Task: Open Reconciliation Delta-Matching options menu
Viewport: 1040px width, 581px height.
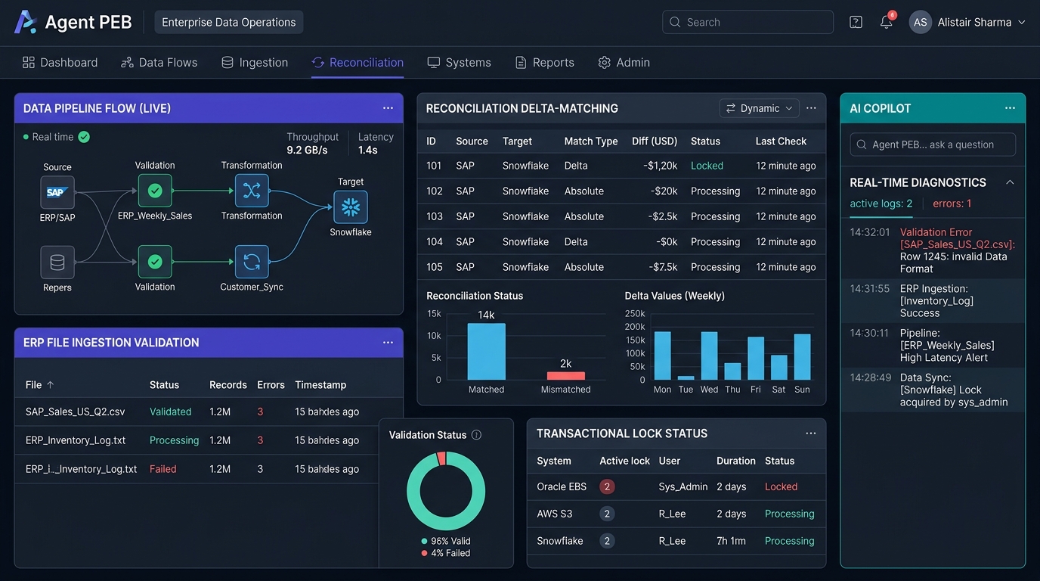Action: (x=811, y=108)
